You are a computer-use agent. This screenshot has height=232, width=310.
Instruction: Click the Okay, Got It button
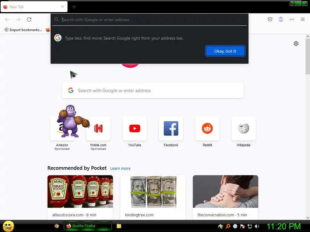(225, 51)
